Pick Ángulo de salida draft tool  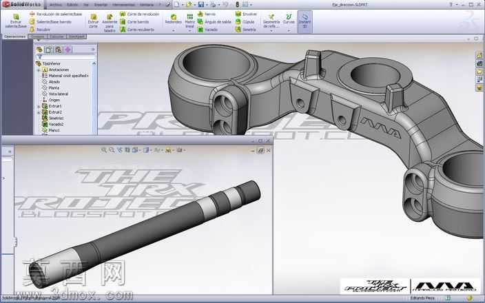click(x=214, y=22)
